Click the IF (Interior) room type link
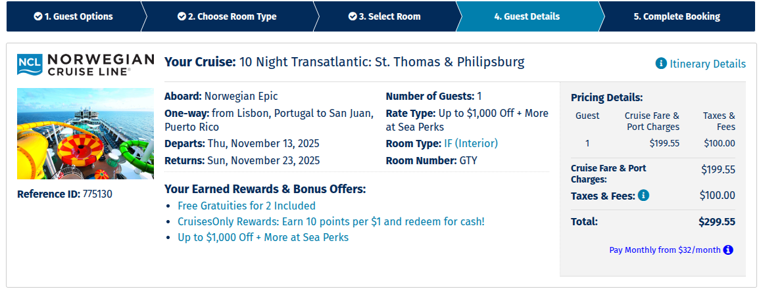The width and height of the screenshot is (761, 289). [x=471, y=143]
